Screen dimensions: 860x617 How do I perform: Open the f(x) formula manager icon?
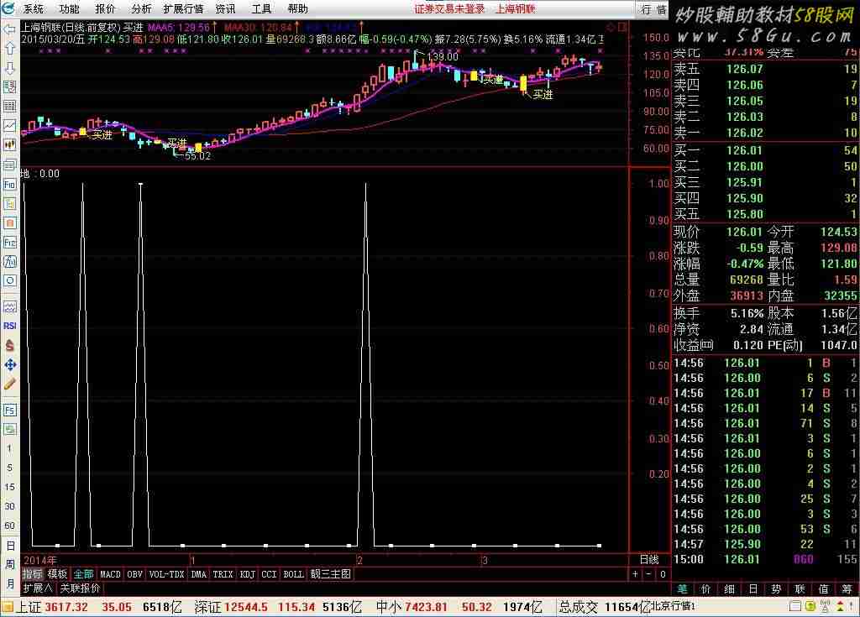click(9, 261)
